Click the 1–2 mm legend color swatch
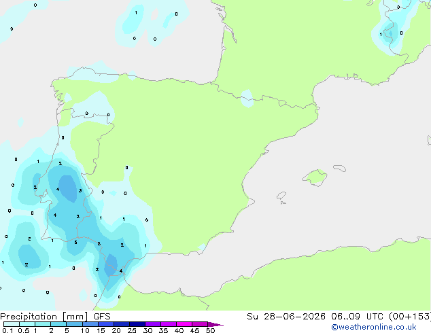The image size is (431, 333). (x=43, y=324)
